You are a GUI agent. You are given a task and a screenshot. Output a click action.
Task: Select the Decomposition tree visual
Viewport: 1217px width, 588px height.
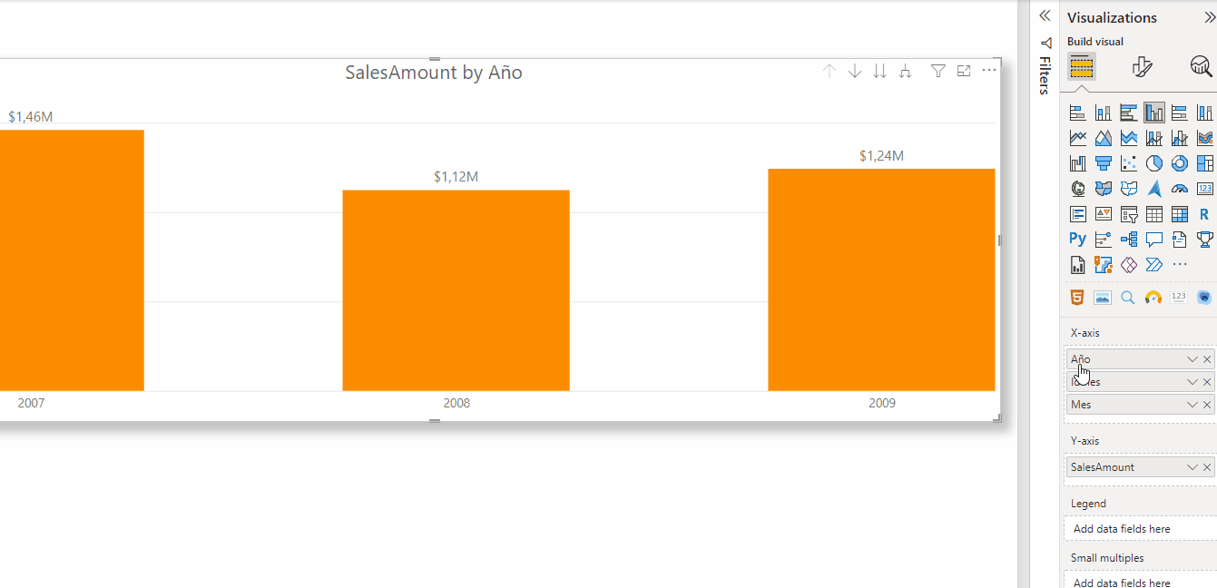pos(1129,240)
